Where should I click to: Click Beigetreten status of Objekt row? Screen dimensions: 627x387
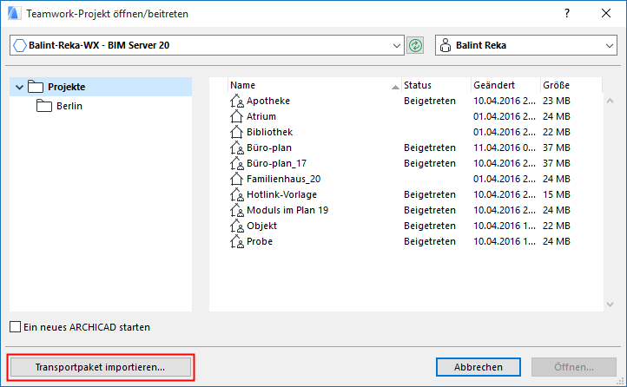[430, 226]
